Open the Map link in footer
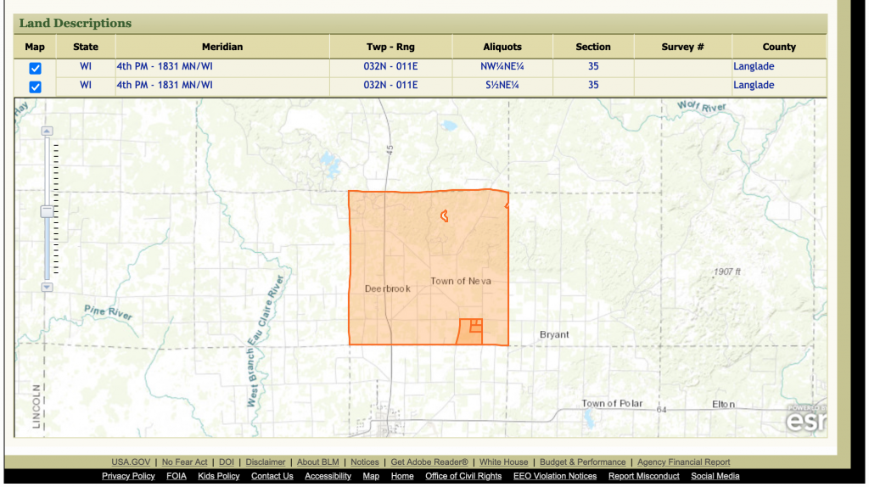 pyautogui.click(x=371, y=476)
